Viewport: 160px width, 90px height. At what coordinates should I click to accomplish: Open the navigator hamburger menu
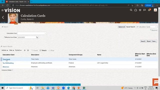pyautogui.click(x=2, y=10)
